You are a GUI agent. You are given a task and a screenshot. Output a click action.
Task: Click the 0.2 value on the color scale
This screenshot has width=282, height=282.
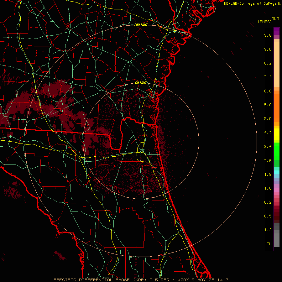tap(268, 202)
